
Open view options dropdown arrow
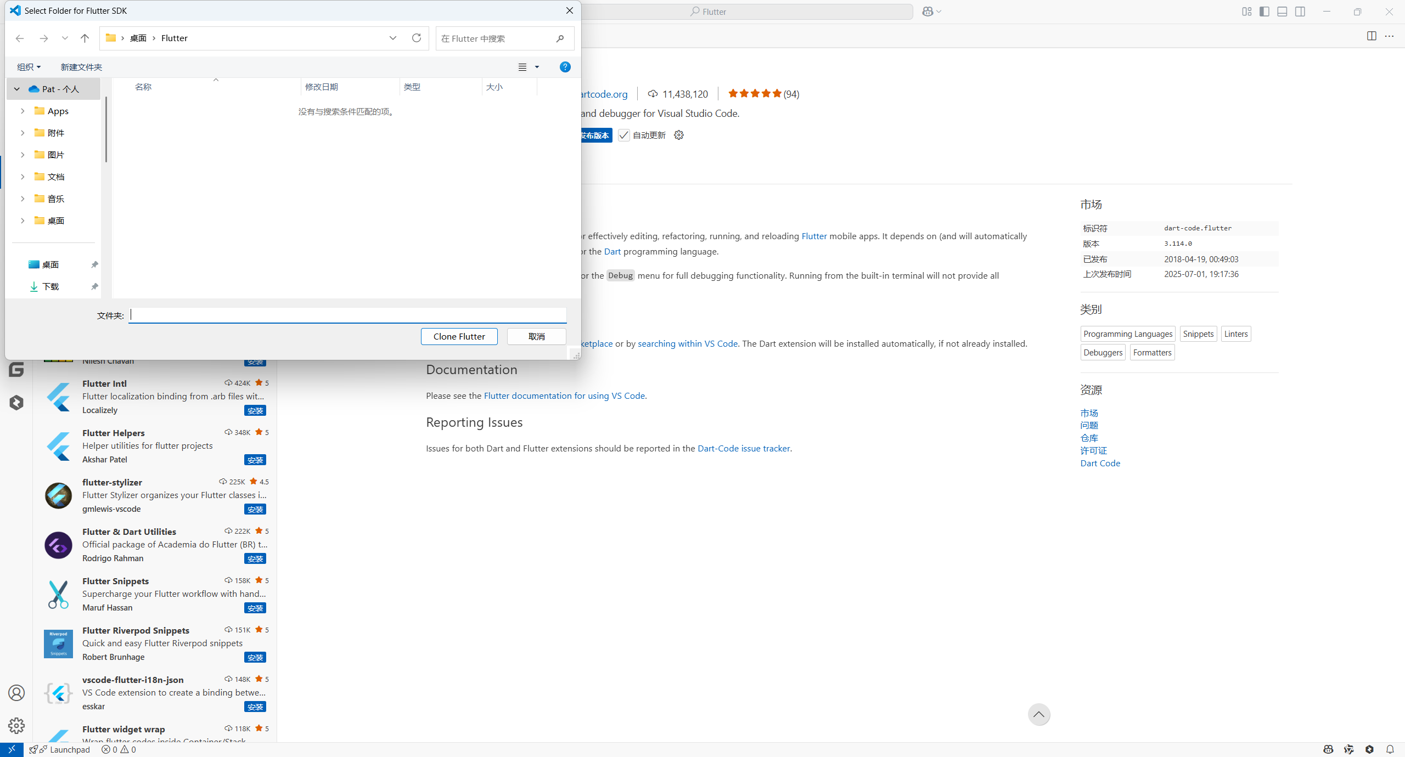pyautogui.click(x=537, y=67)
